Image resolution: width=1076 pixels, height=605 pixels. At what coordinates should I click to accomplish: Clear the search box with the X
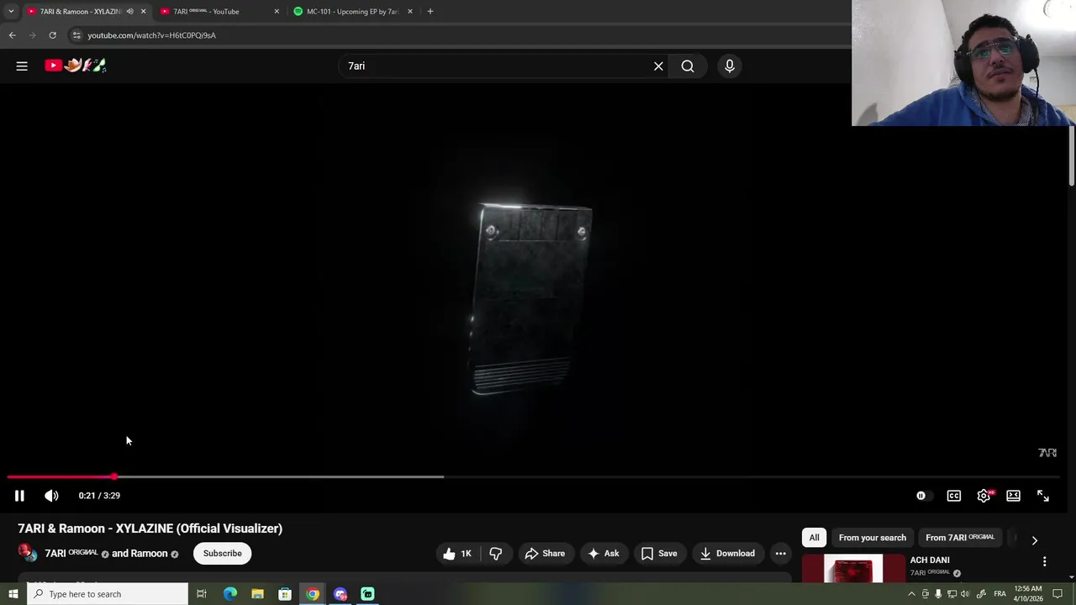[x=658, y=66]
